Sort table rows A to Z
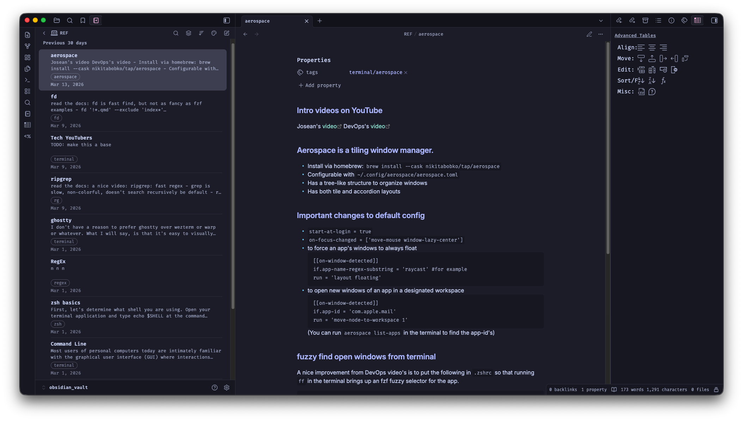 point(641,81)
